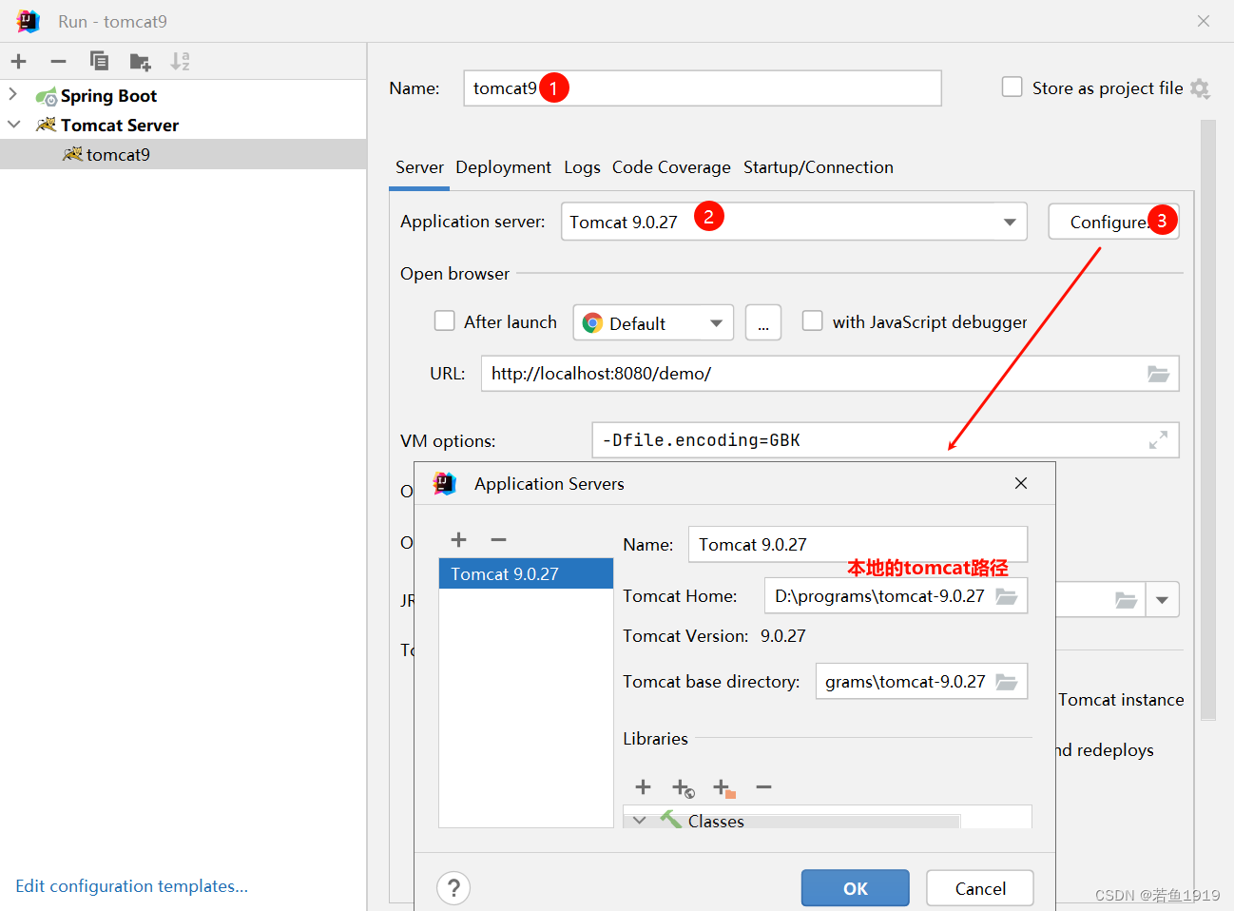Open the Application server dropdown
The image size is (1234, 911).
tap(1010, 222)
